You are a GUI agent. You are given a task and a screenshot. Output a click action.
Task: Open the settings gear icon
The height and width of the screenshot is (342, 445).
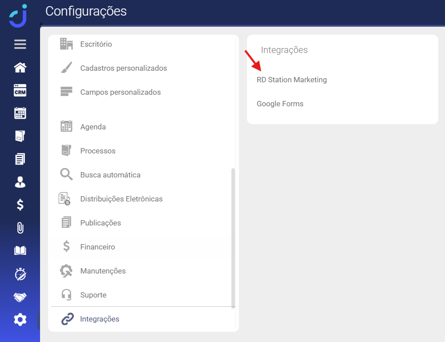pos(20,320)
